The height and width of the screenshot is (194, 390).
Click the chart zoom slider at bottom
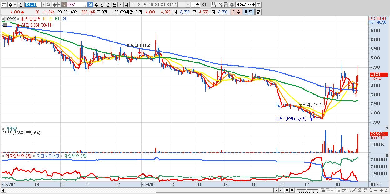pos(307,190)
